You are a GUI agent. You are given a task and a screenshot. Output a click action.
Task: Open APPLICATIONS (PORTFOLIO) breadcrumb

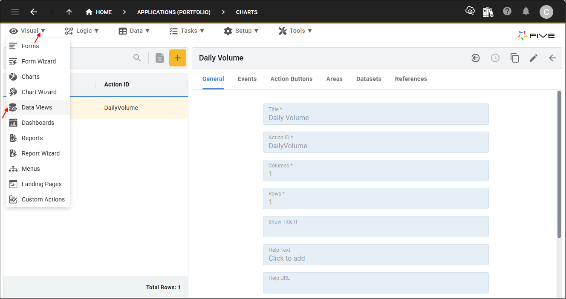[x=174, y=12]
